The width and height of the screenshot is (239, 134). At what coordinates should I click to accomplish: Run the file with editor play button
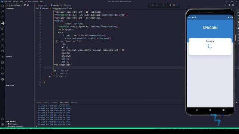226,5
